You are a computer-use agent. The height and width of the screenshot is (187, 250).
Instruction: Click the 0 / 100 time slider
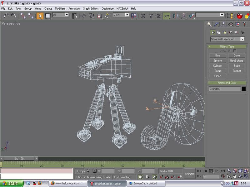pos(19,159)
